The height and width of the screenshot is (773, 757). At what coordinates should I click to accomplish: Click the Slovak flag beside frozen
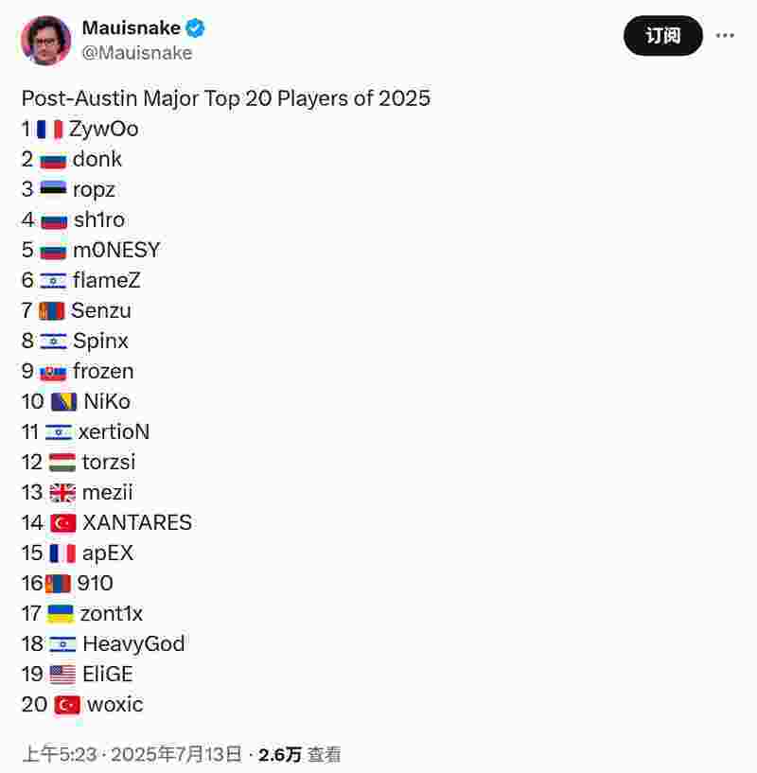tap(53, 372)
